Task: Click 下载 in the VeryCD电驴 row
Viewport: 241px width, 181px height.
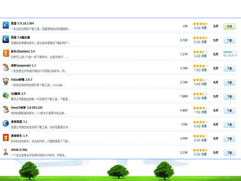Action: pyautogui.click(x=229, y=111)
